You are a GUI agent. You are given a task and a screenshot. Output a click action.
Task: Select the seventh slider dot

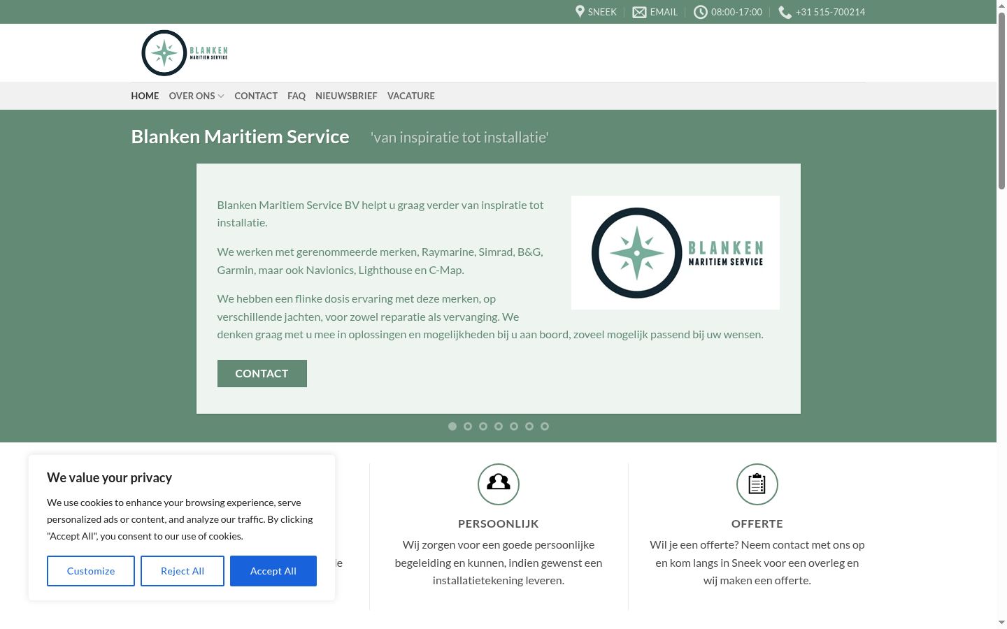click(x=545, y=426)
